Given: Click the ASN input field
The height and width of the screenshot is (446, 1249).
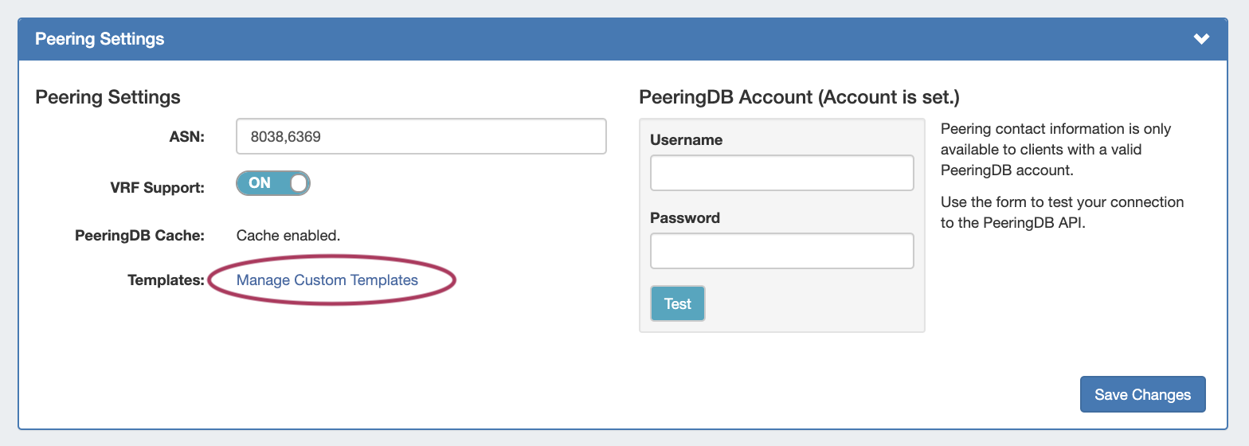Looking at the screenshot, I should [x=421, y=136].
